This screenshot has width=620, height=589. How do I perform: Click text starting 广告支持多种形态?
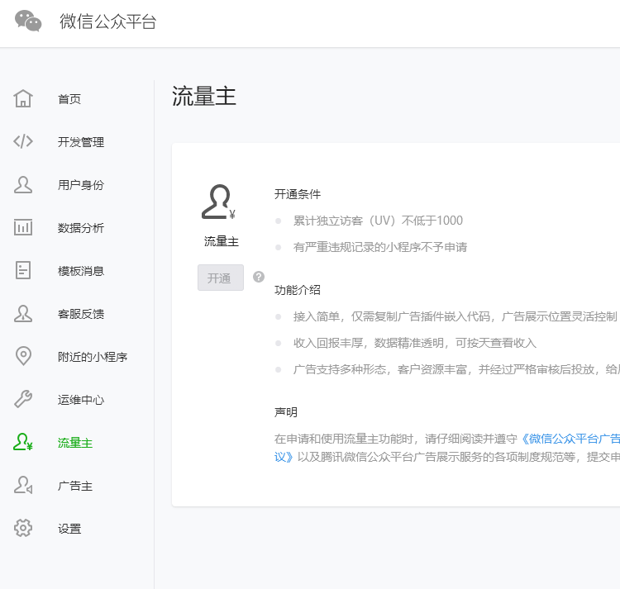456,369
